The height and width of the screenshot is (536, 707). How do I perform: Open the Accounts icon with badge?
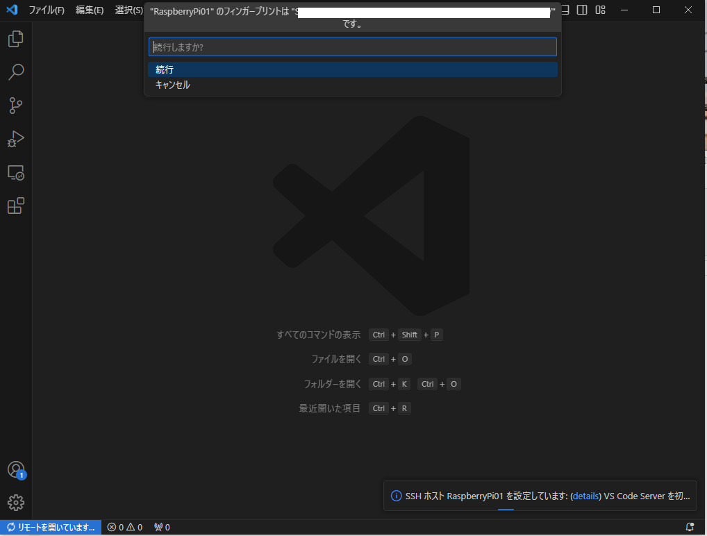click(15, 470)
